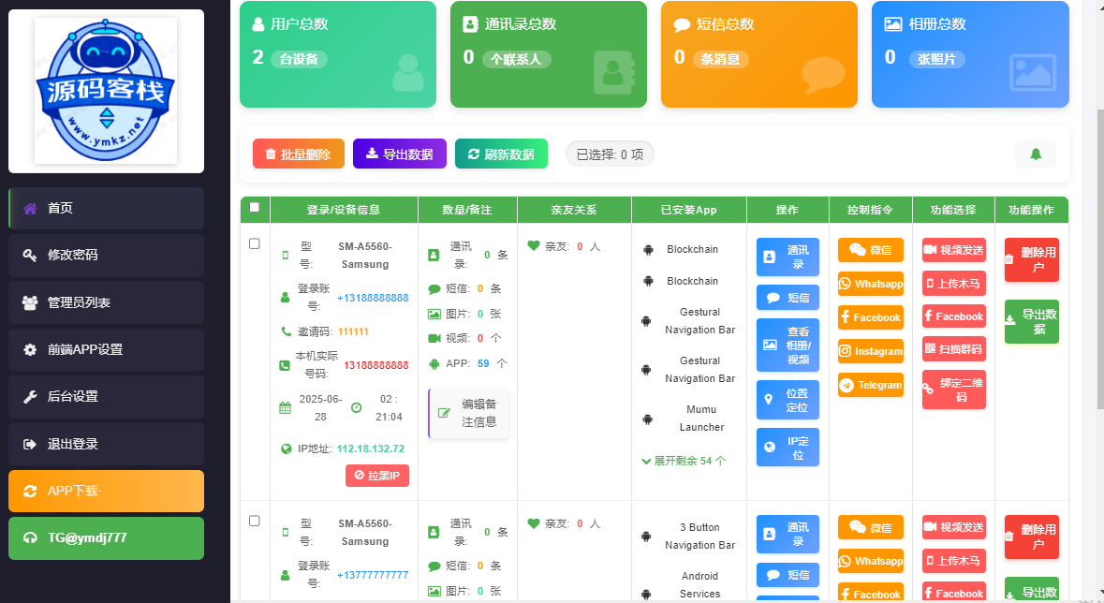Image resolution: width=1104 pixels, height=603 pixels.
Task: Click first row 删除用户 red button
Action: point(1032,259)
